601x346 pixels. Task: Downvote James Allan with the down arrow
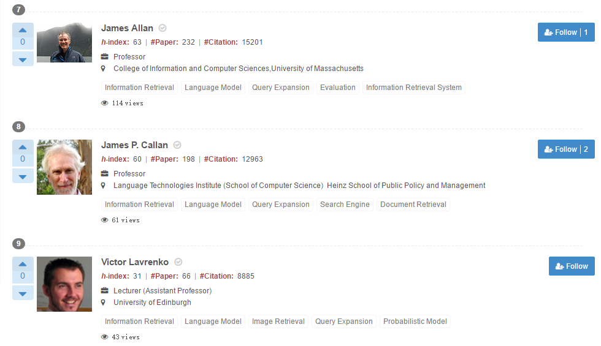(x=23, y=59)
